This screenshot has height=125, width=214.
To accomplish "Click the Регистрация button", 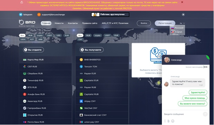I will (x=165, y=23).
